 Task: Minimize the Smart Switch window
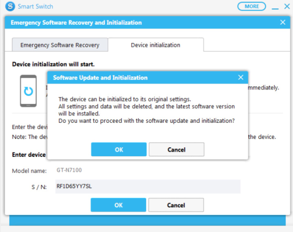pos(275,9)
